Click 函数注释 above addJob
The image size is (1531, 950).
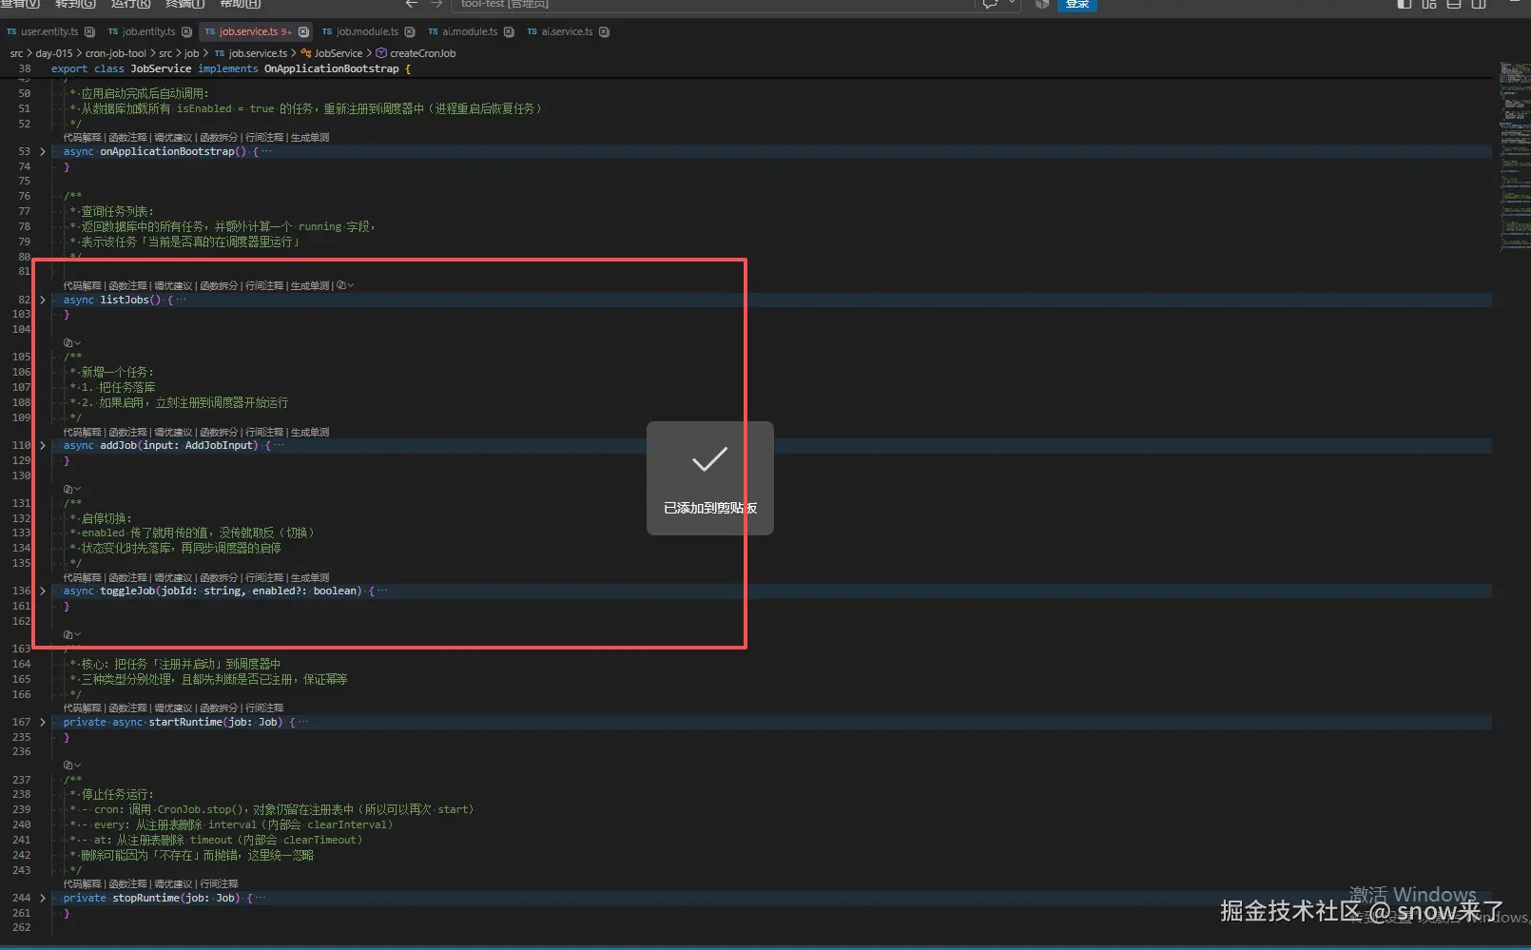pyautogui.click(x=127, y=432)
